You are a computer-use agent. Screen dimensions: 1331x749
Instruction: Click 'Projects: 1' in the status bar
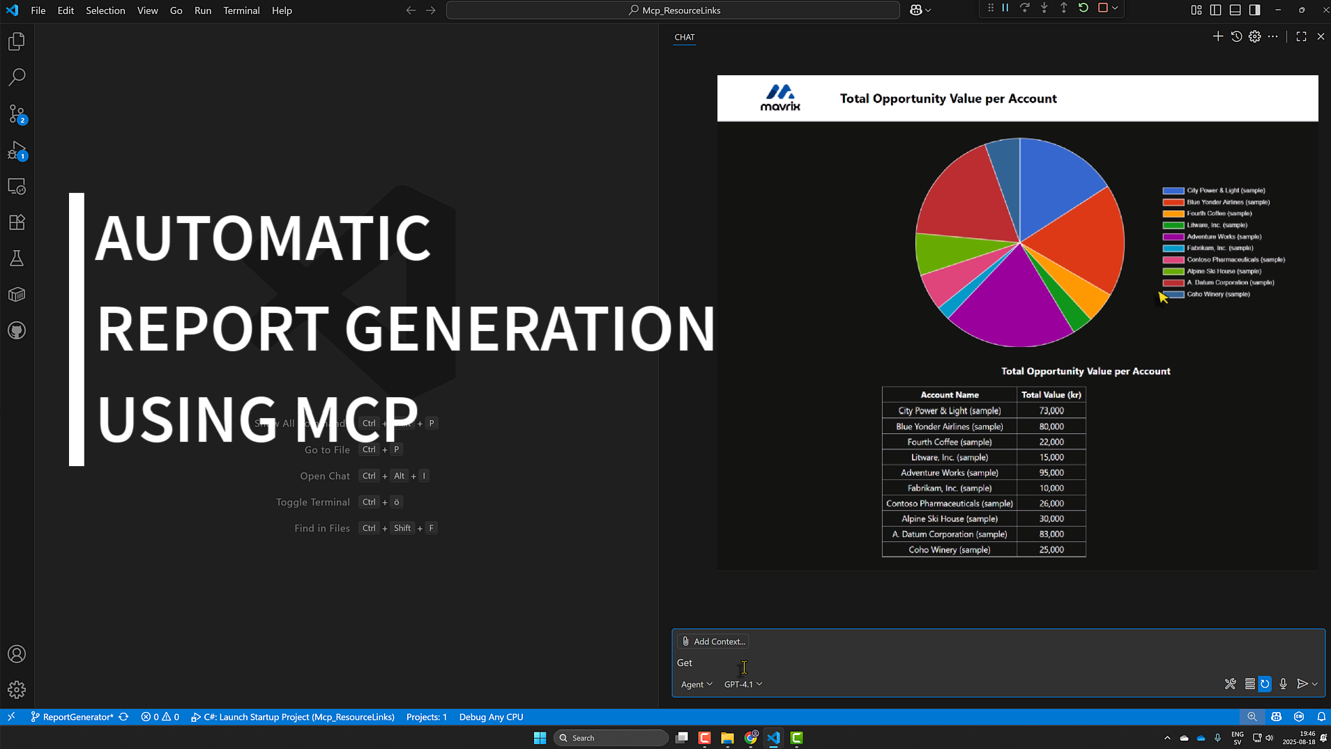(x=426, y=717)
